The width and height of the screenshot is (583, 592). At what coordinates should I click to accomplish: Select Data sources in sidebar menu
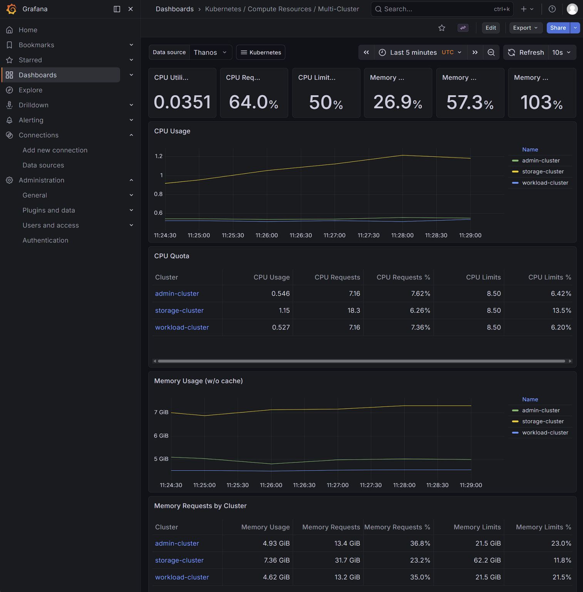pyautogui.click(x=43, y=165)
